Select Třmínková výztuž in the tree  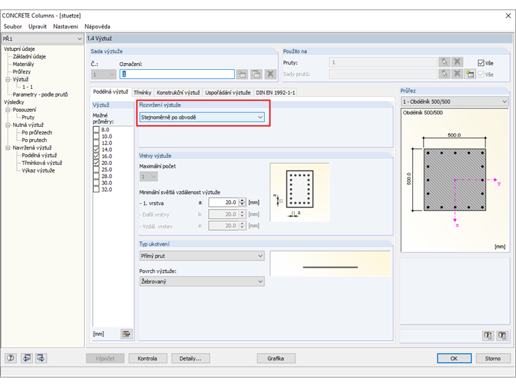click(42, 163)
